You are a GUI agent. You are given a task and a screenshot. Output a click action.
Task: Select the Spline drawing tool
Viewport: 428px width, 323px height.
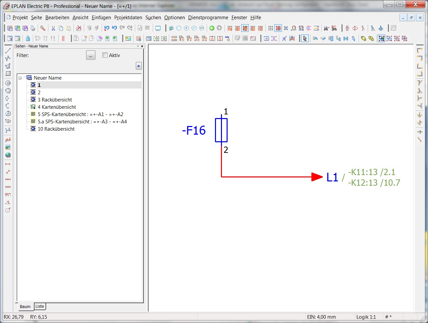click(x=8, y=130)
